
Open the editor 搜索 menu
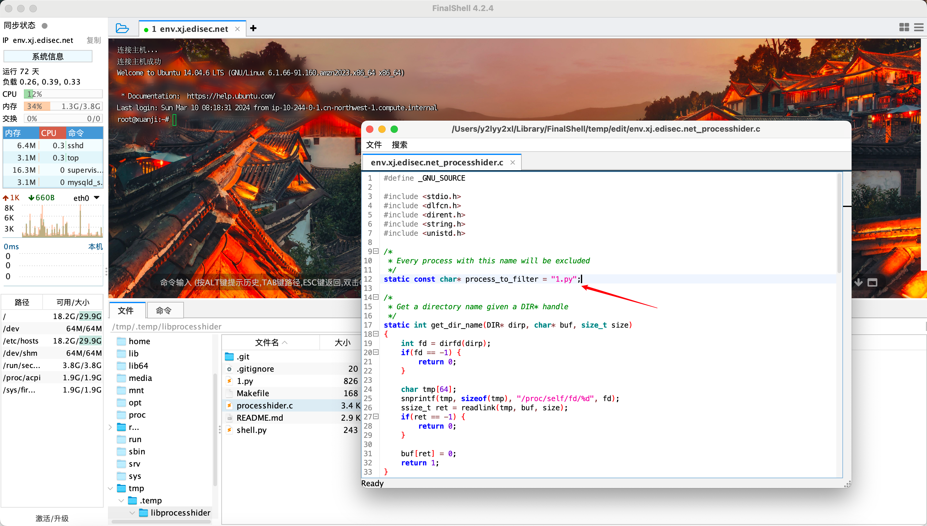click(x=399, y=145)
